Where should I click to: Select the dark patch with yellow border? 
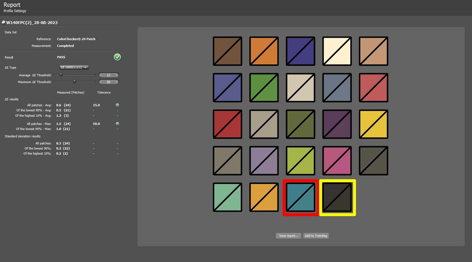337,197
